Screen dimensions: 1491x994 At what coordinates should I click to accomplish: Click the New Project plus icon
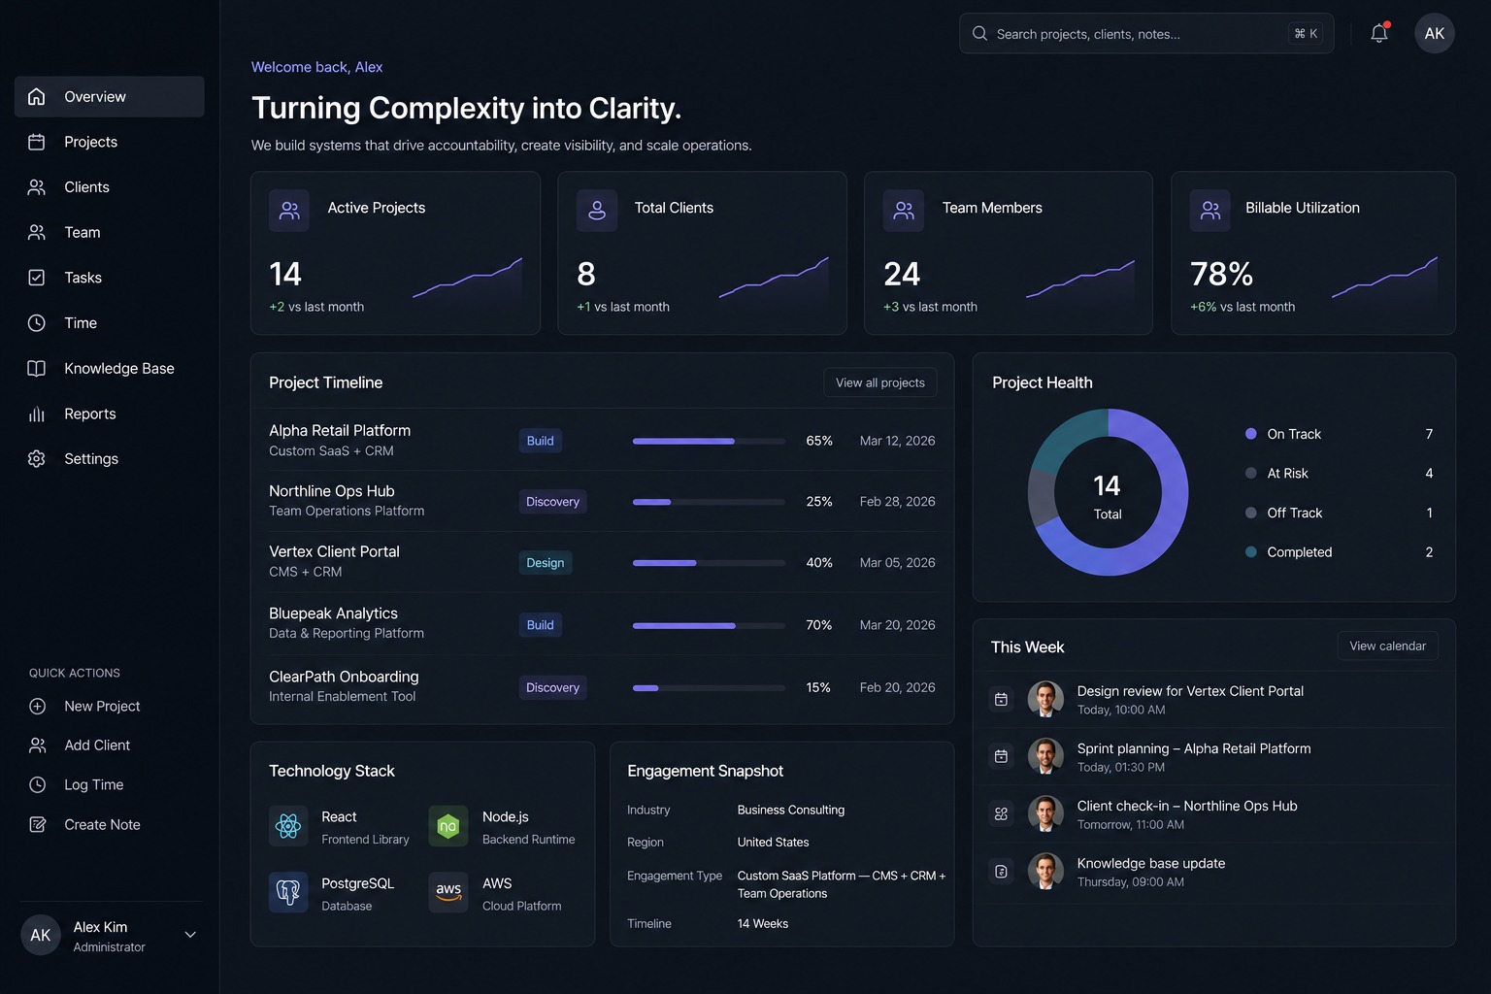coord(38,707)
